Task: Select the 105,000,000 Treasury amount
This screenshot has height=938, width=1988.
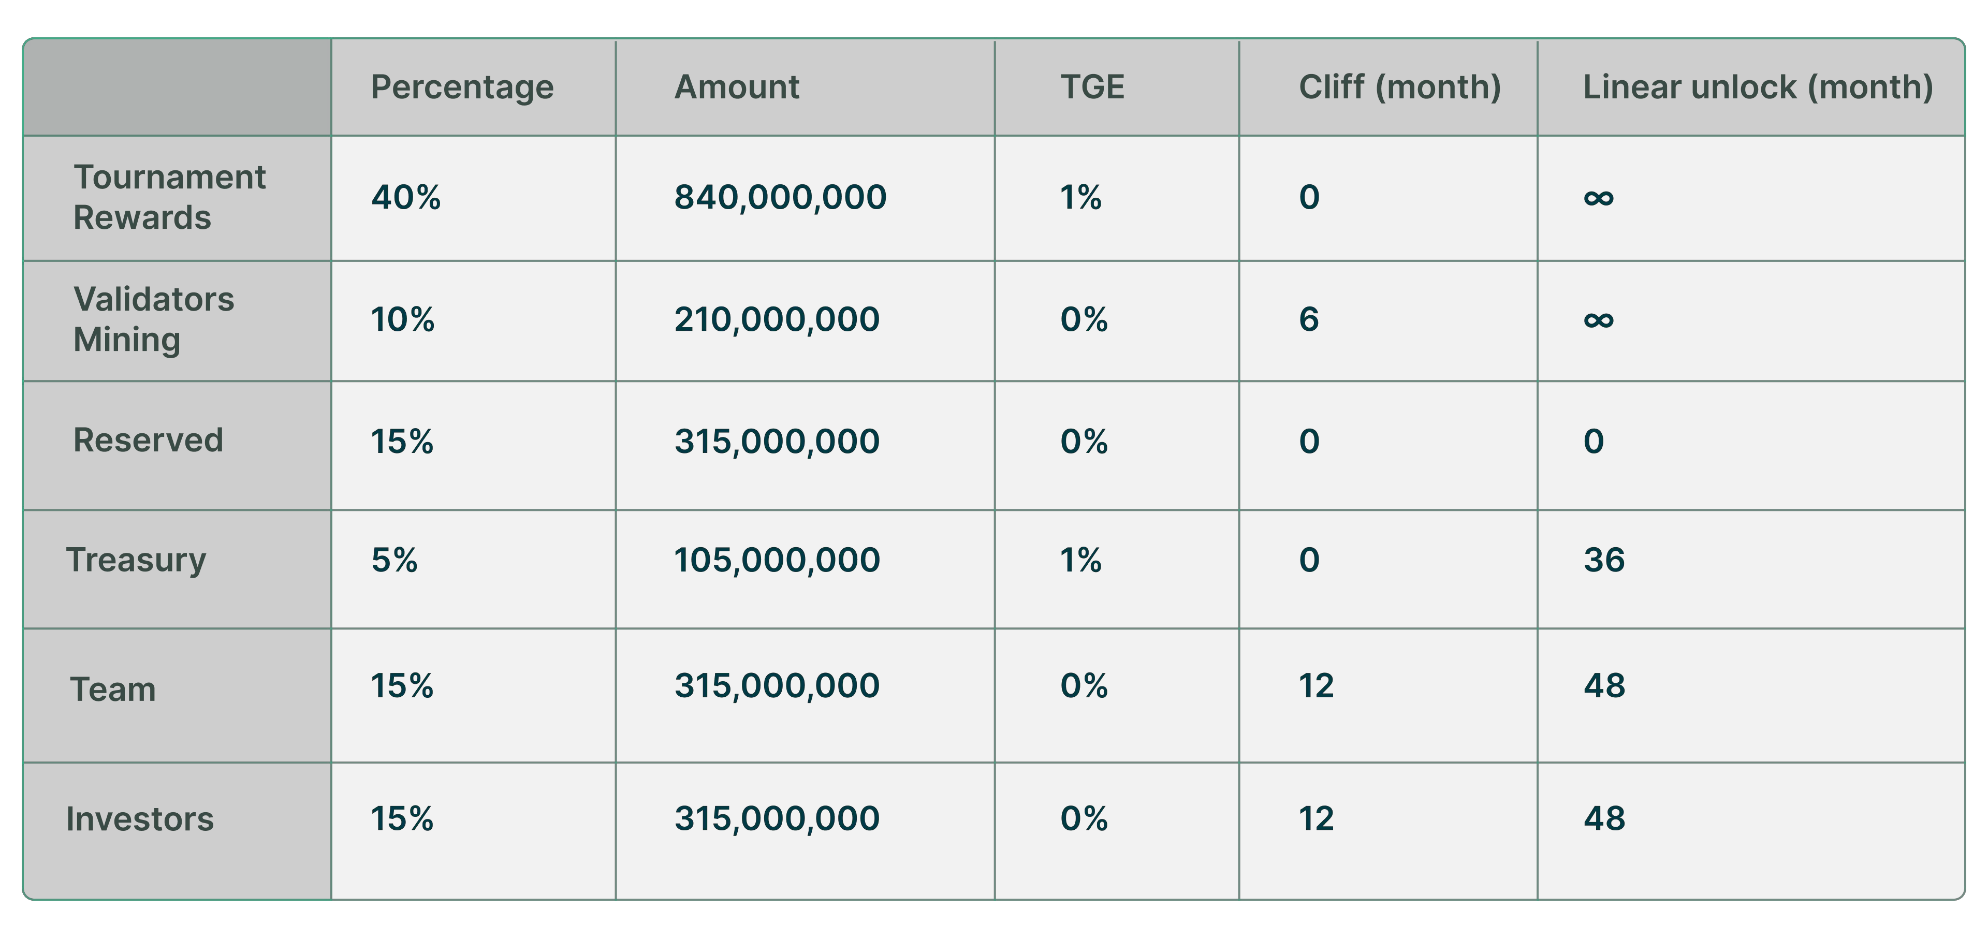Action: 777,560
